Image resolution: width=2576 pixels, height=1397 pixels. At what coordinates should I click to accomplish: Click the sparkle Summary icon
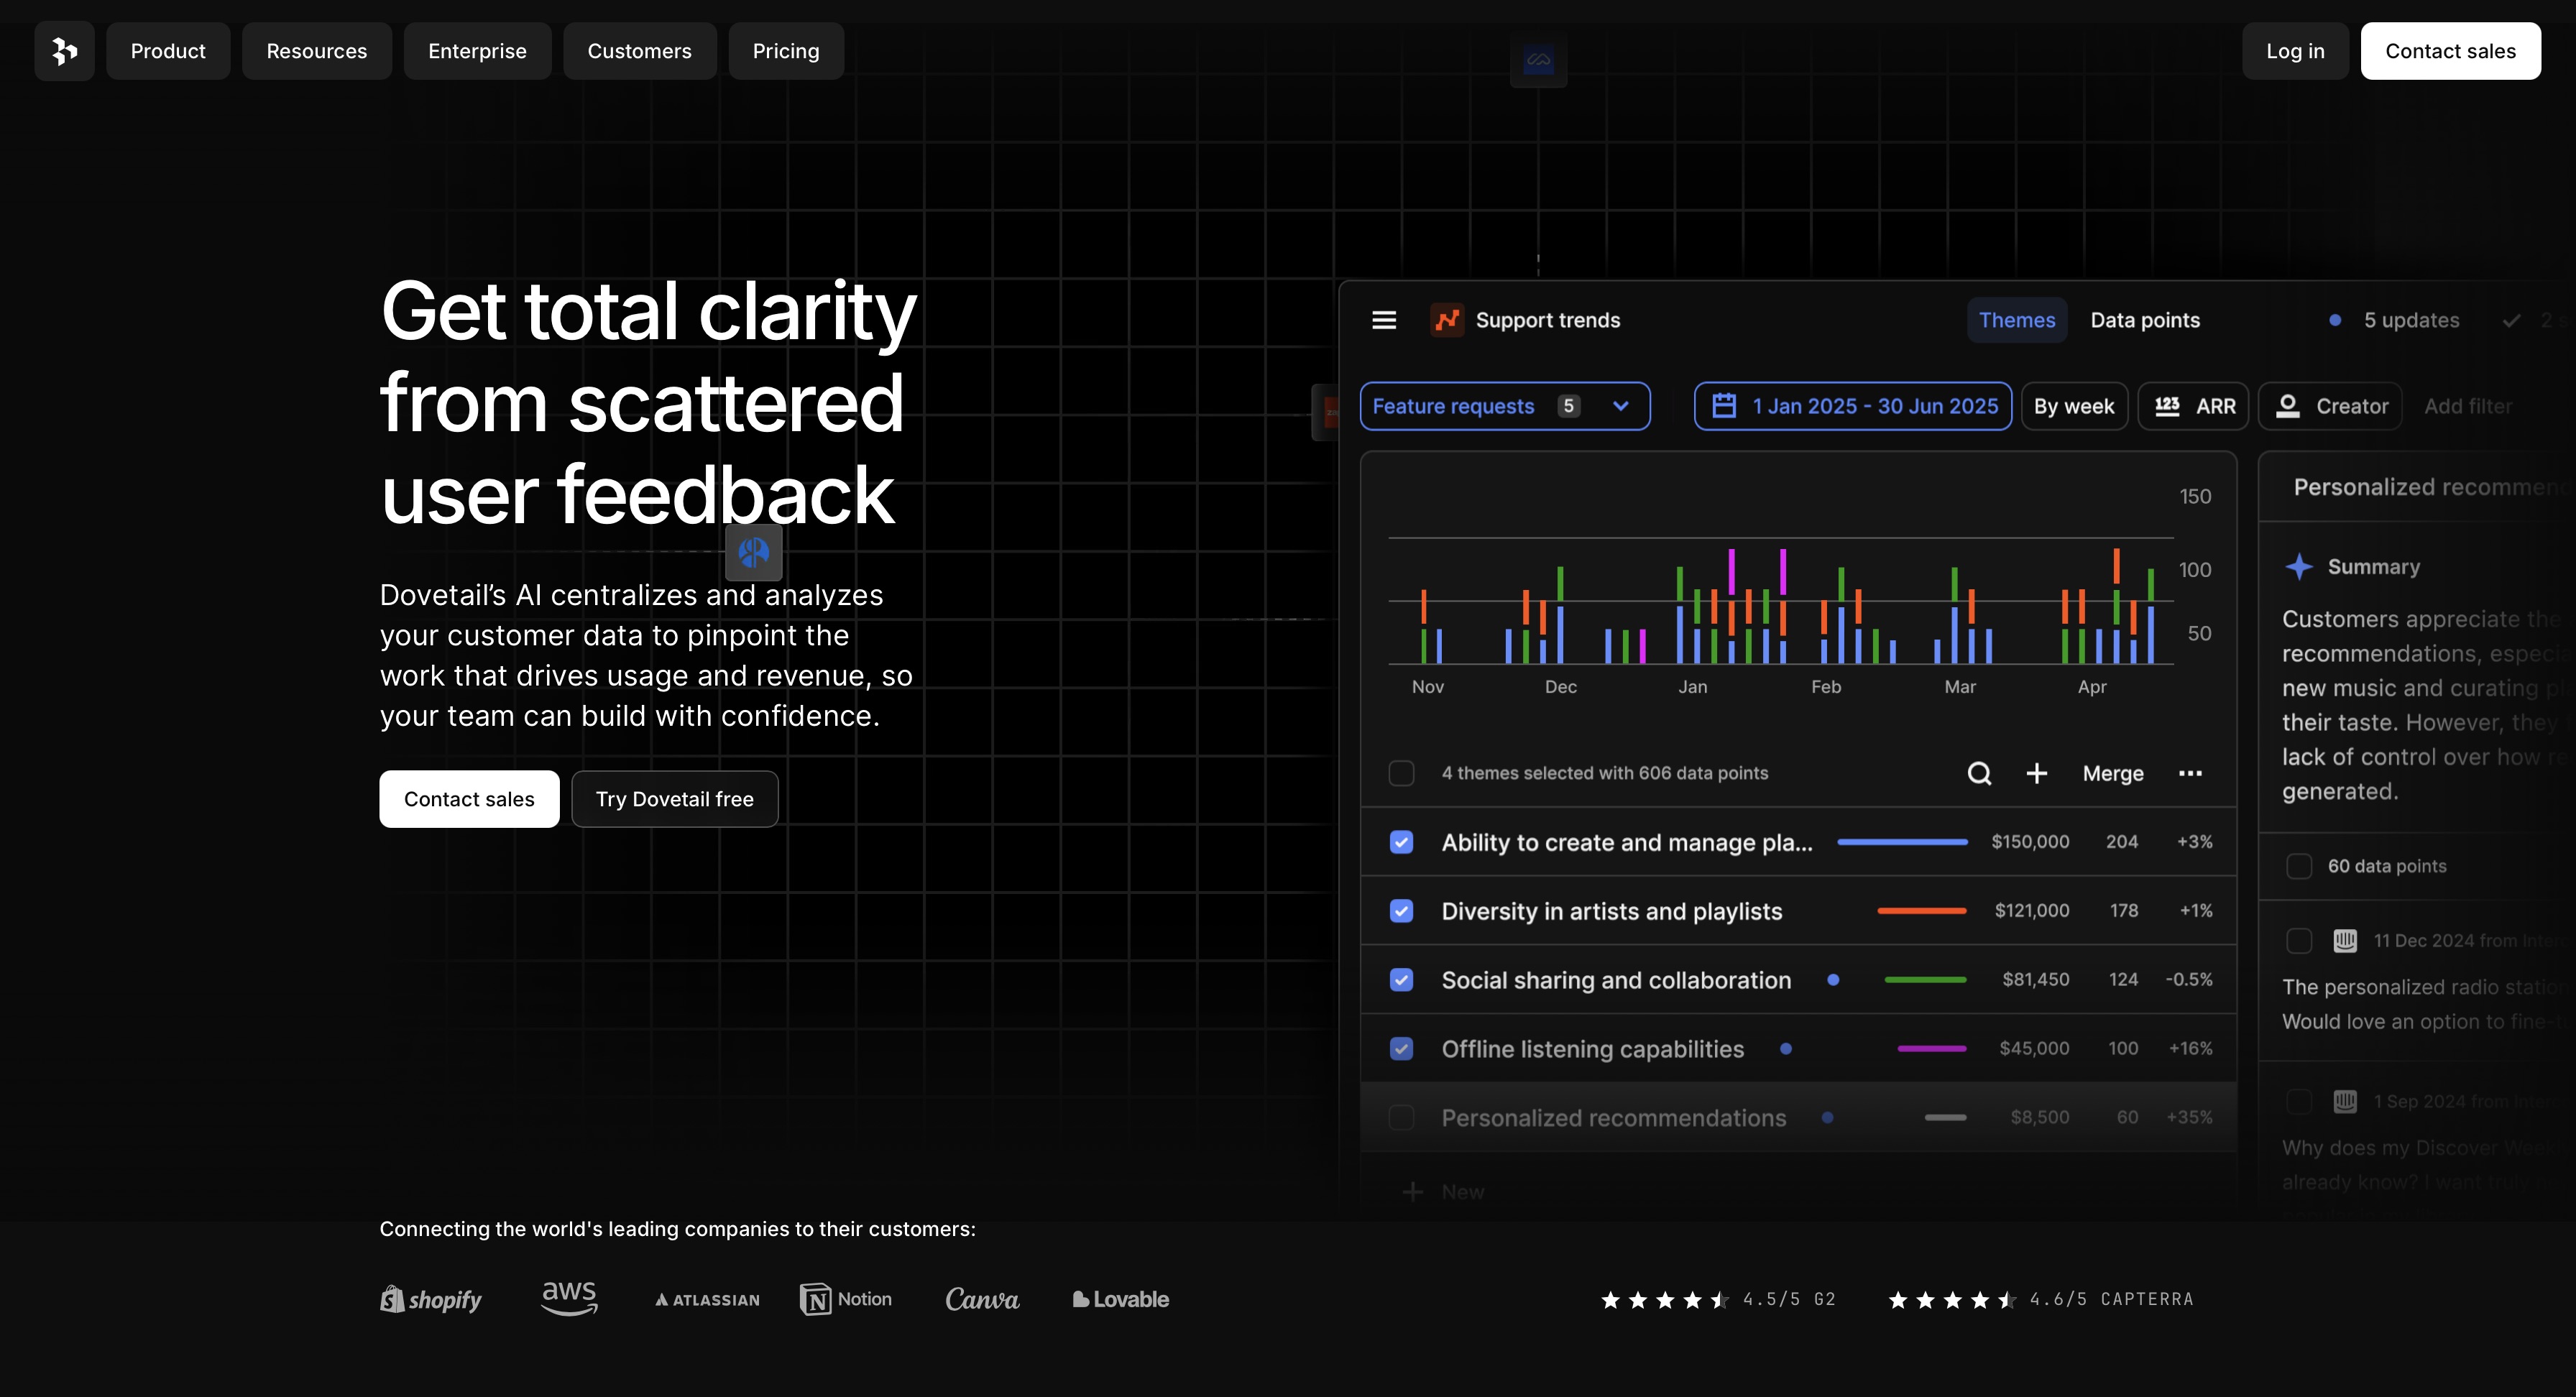tap(2299, 567)
